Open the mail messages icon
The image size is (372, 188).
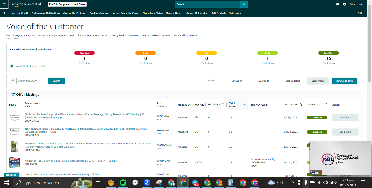point(338,4)
